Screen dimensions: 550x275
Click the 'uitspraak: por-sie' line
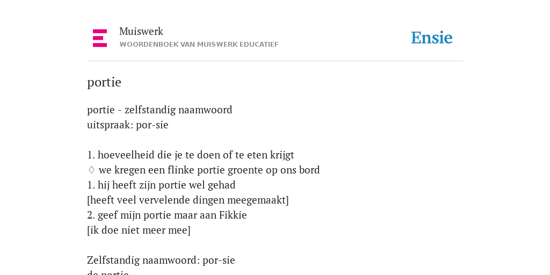pos(128,125)
